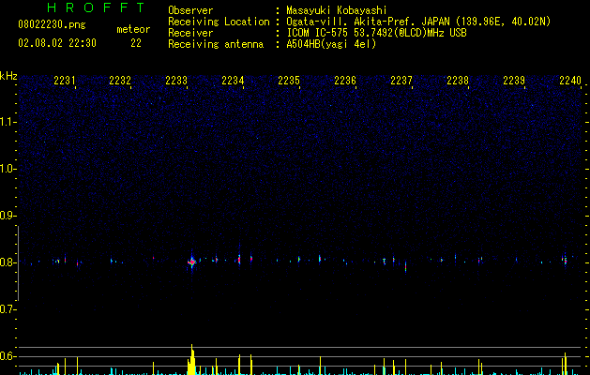Image resolution: width=590 pixels, height=375 pixels.
Task: Click the 2238 time marker
Action: click(458, 81)
